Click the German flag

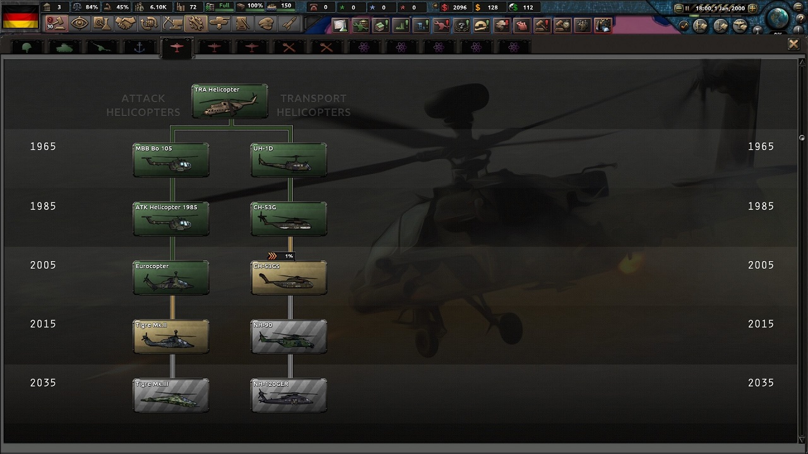click(x=20, y=16)
